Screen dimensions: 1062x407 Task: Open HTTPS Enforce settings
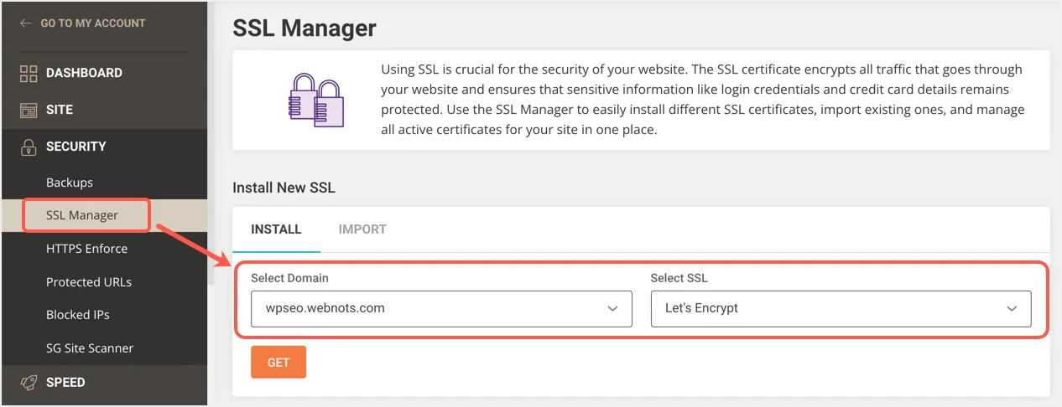[87, 249]
